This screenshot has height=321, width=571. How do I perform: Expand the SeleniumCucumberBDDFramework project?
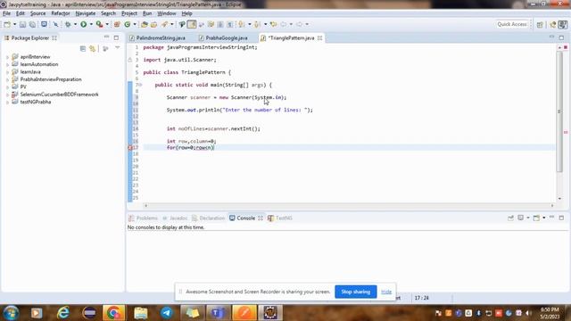pyautogui.click(x=7, y=95)
